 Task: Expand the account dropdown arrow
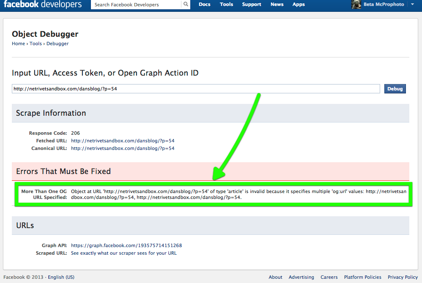click(x=412, y=4)
